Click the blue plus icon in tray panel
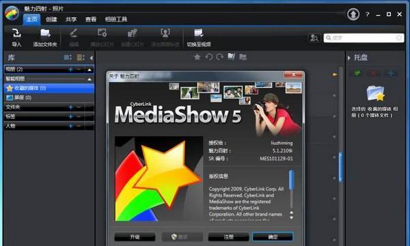The image size is (410, 246). (x=391, y=73)
